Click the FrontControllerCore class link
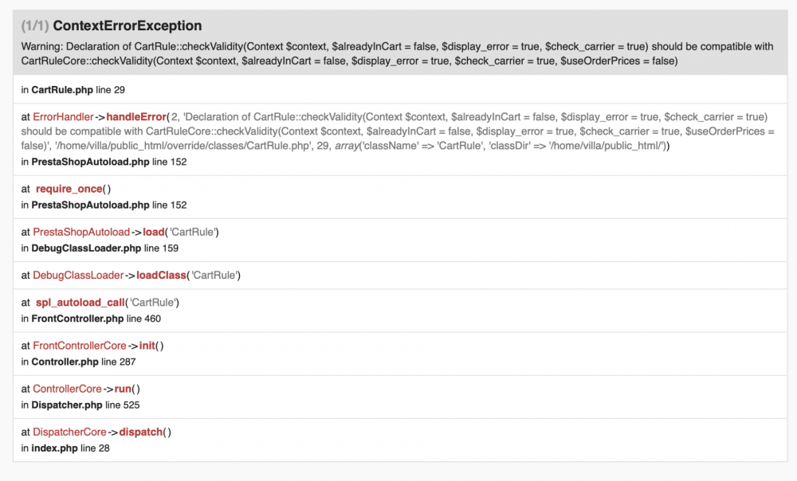Viewport: 797px width, 481px height. (x=80, y=346)
